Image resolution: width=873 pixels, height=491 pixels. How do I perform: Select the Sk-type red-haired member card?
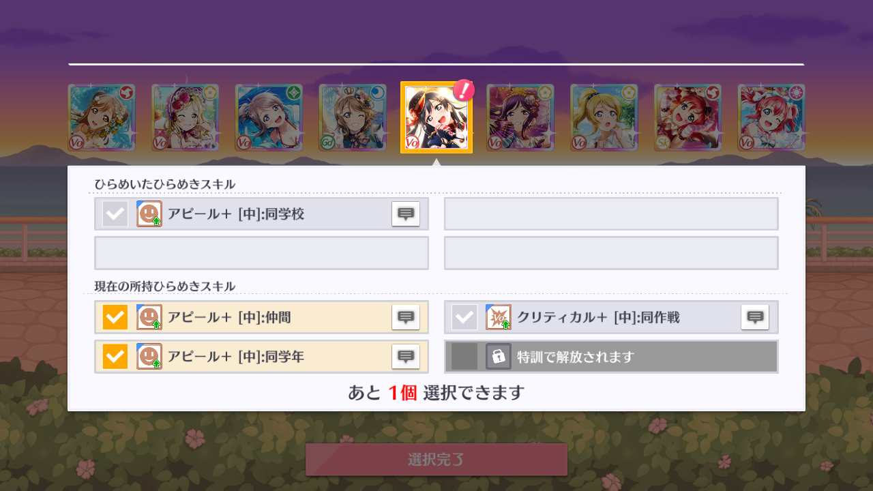pyautogui.click(x=687, y=117)
